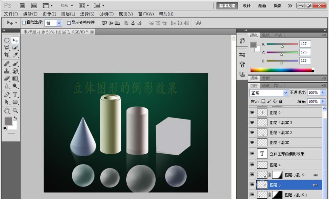Image resolution: width=329 pixels, height=199 pixels.
Task: Select the Brush tool
Action: click(15, 63)
